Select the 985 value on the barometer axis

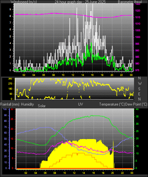[137, 57]
